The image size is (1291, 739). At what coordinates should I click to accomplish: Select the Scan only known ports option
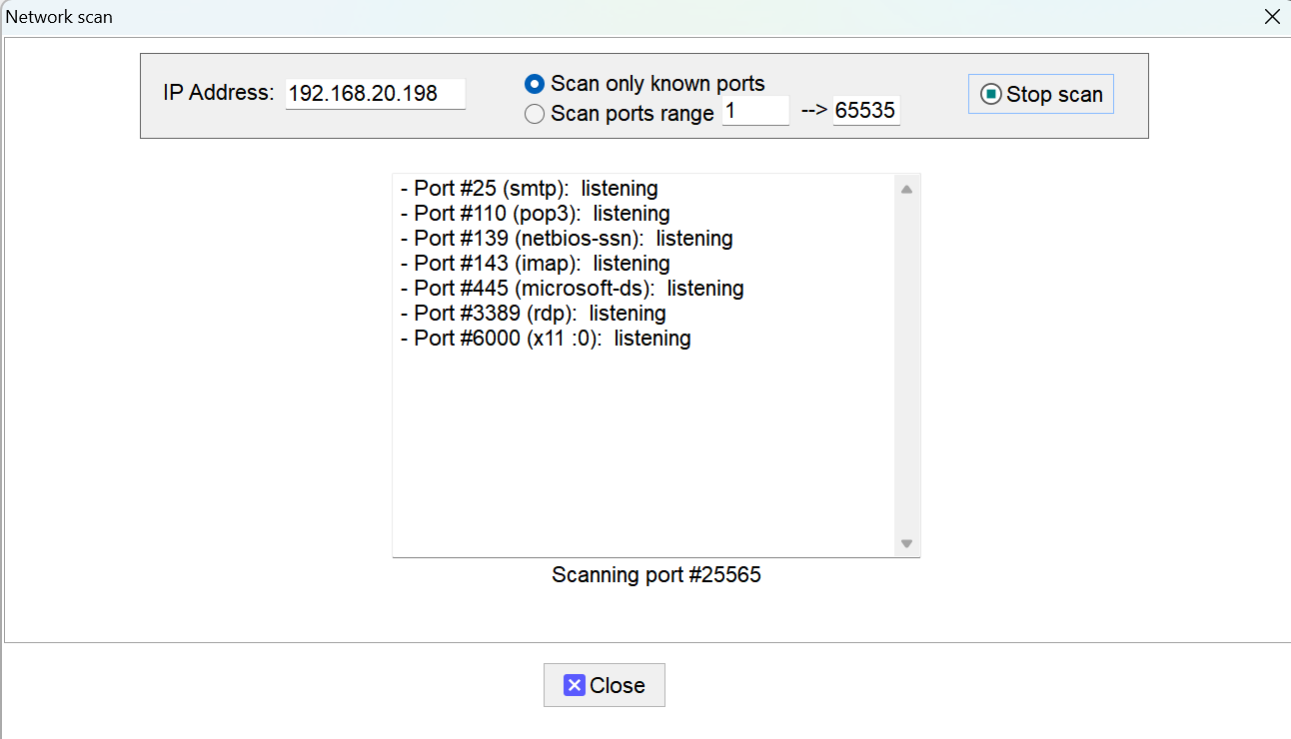pos(656,84)
